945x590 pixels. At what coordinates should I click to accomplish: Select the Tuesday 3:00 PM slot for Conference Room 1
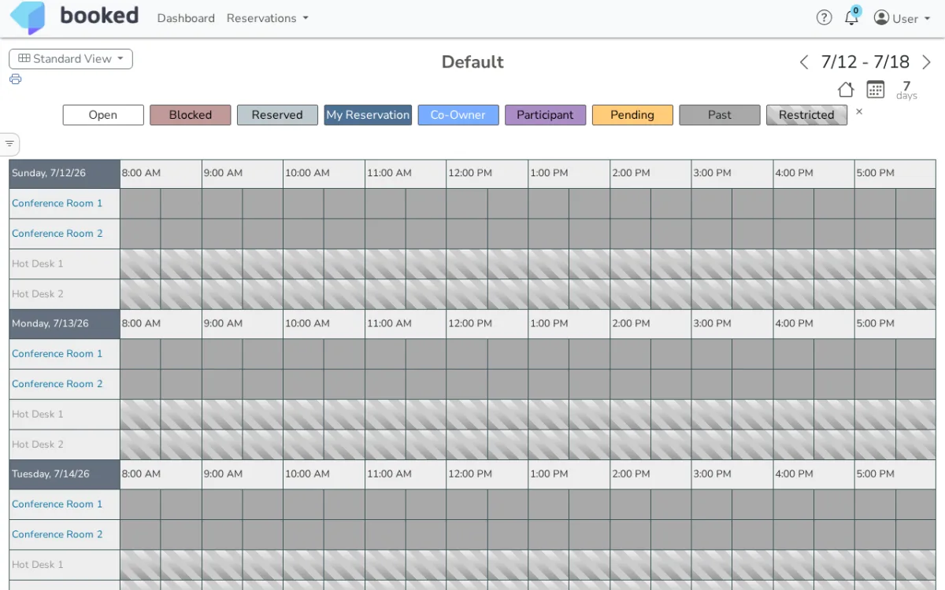712,504
